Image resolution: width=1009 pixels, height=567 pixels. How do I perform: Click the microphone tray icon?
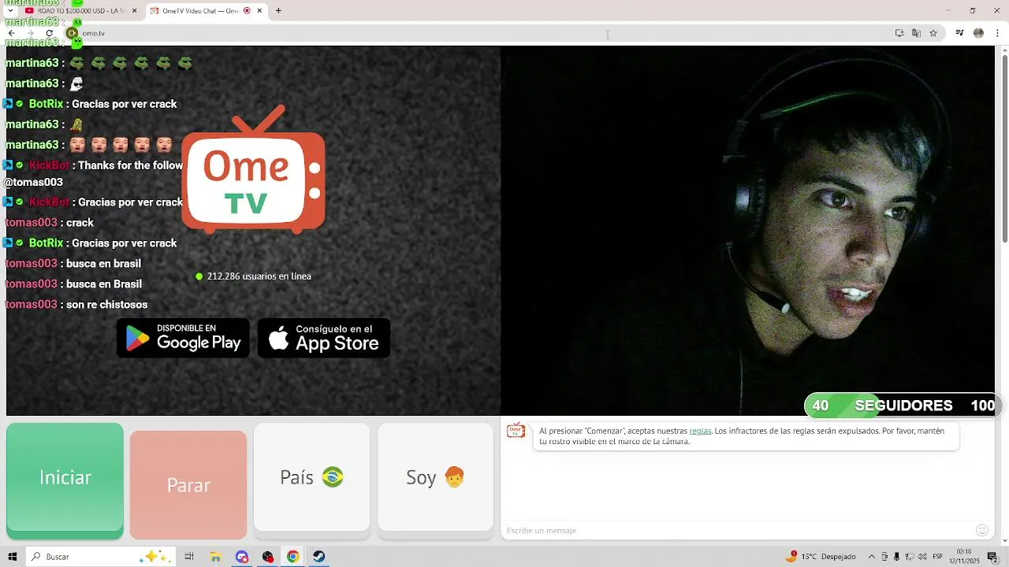(897, 557)
